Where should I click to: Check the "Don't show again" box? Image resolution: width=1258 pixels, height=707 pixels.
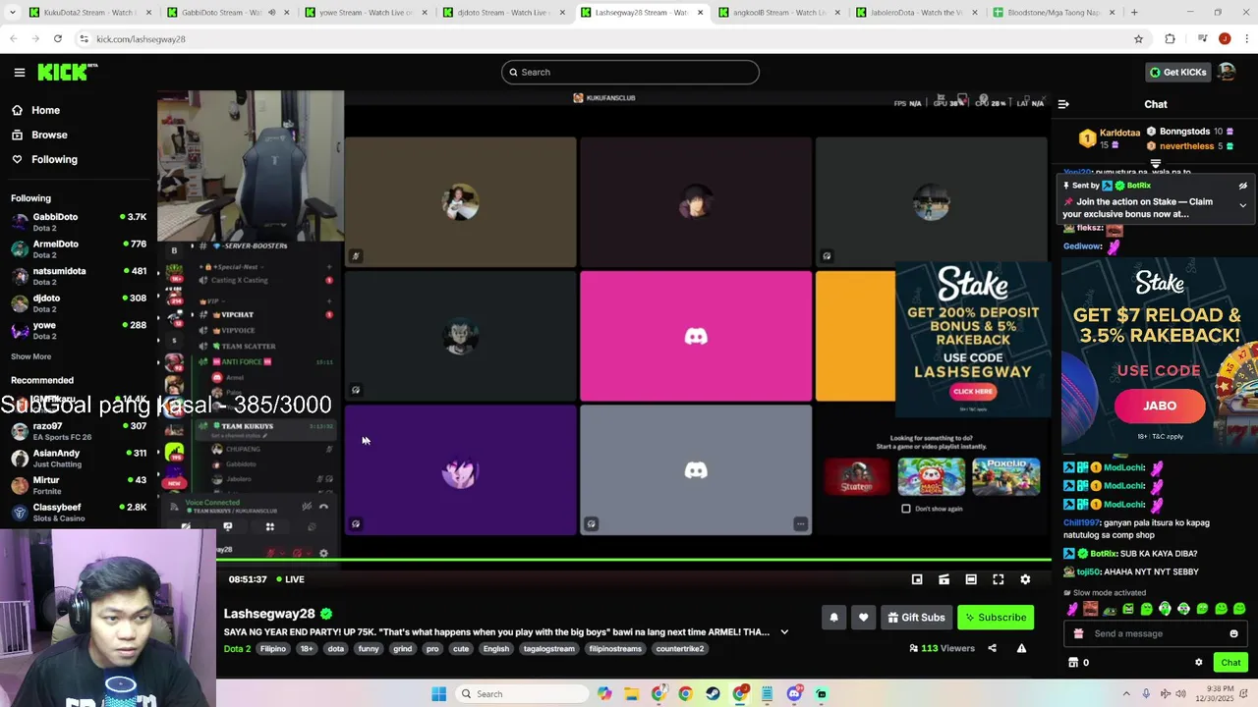(x=906, y=509)
